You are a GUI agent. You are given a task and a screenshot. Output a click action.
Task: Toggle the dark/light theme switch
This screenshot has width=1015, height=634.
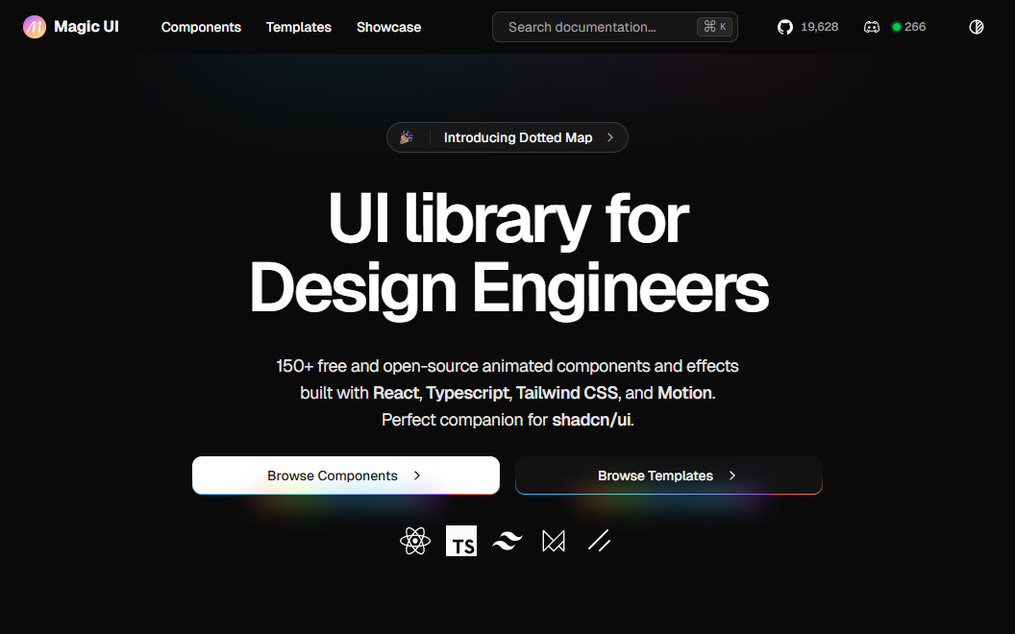pyautogui.click(x=977, y=27)
